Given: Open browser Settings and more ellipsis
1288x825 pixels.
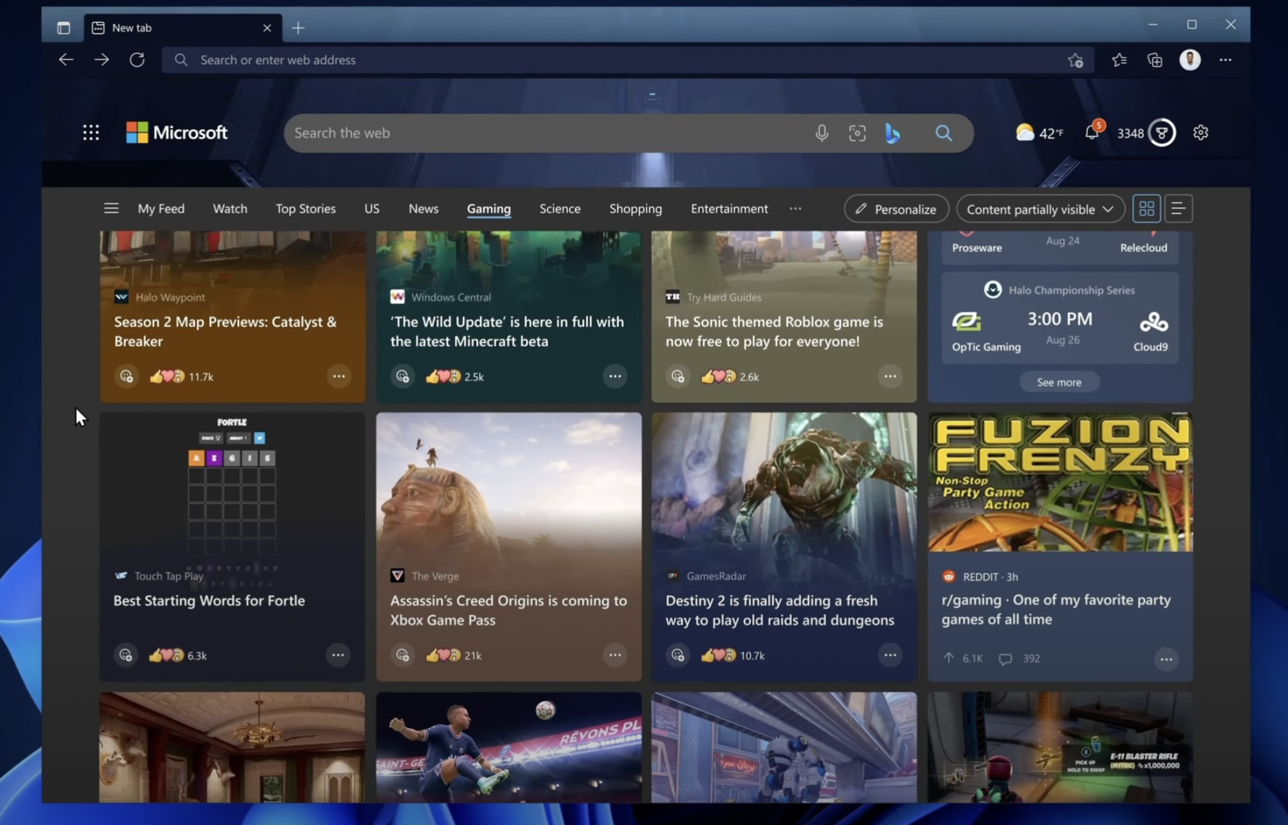Looking at the screenshot, I should (x=1225, y=60).
